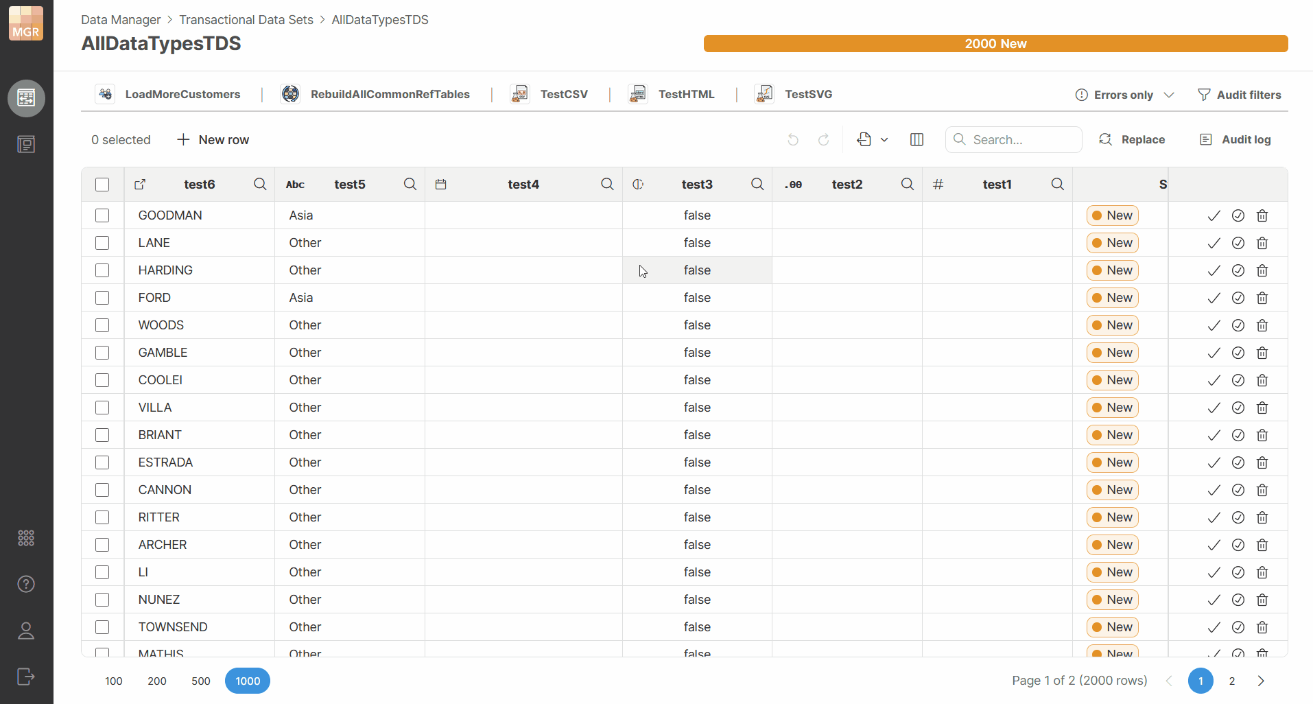The width and height of the screenshot is (1313, 704).
Task: Click the New row button
Action: click(x=213, y=139)
